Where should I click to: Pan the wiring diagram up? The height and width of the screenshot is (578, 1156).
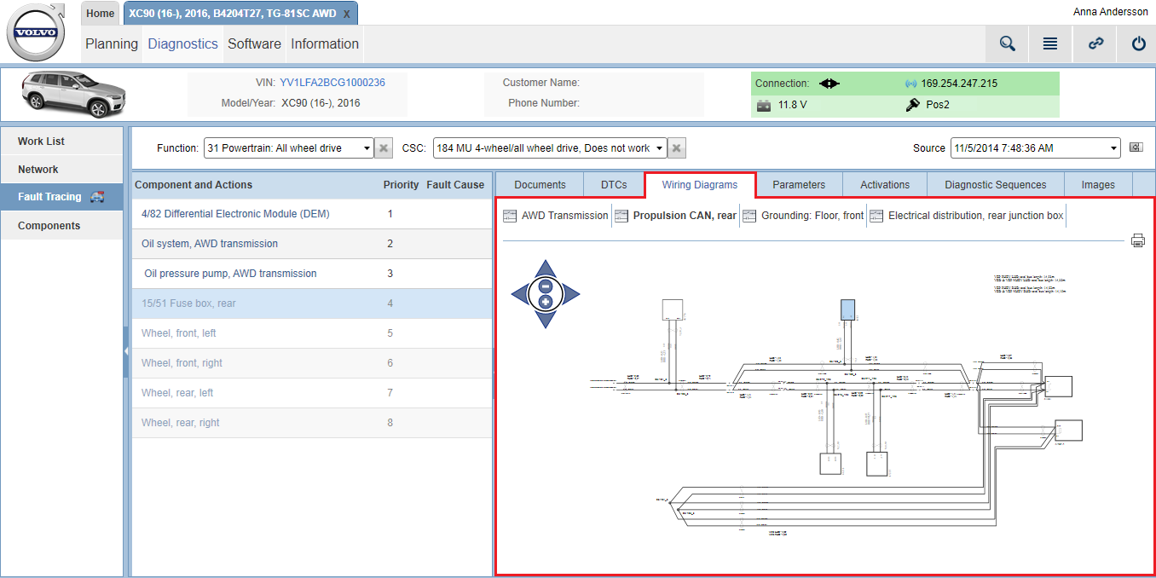tap(546, 268)
